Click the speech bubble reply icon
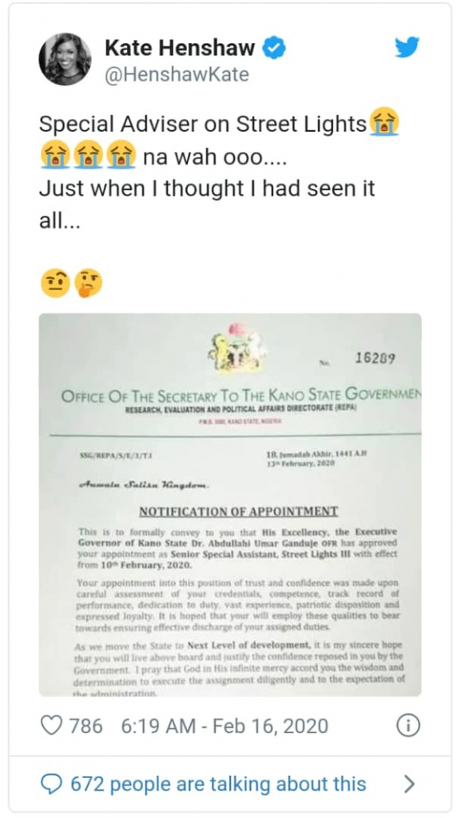Screen dimensions: 461x818 [51, 784]
